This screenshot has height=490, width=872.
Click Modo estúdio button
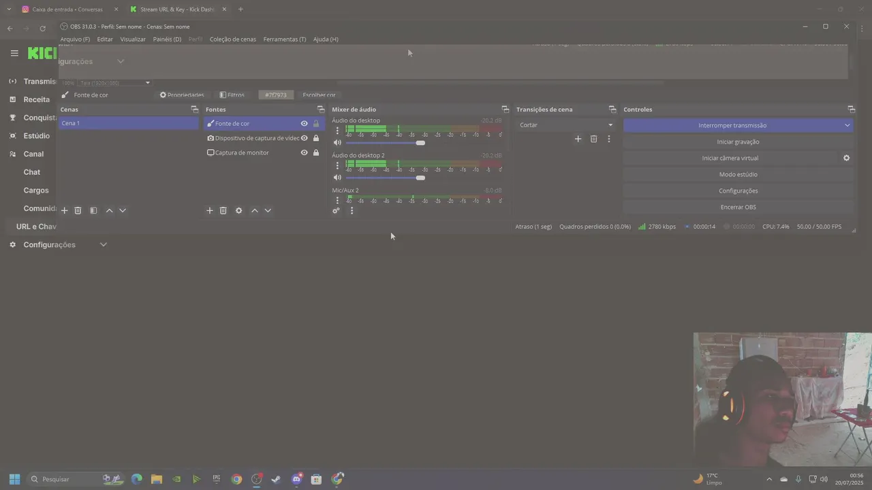(738, 174)
